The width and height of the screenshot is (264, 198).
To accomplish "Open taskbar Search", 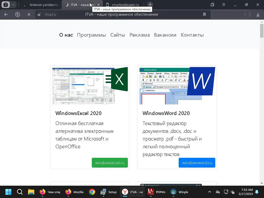I will tap(20, 192).
